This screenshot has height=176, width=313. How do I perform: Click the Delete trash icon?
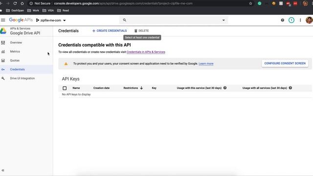click(136, 31)
